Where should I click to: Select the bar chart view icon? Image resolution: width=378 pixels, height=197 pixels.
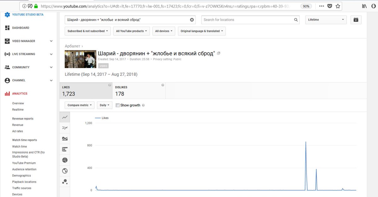pyautogui.click(x=65, y=149)
